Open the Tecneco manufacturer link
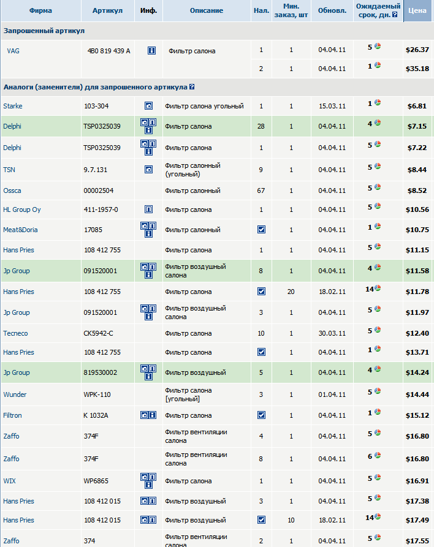Screen dimensions: 434x547 15,333
